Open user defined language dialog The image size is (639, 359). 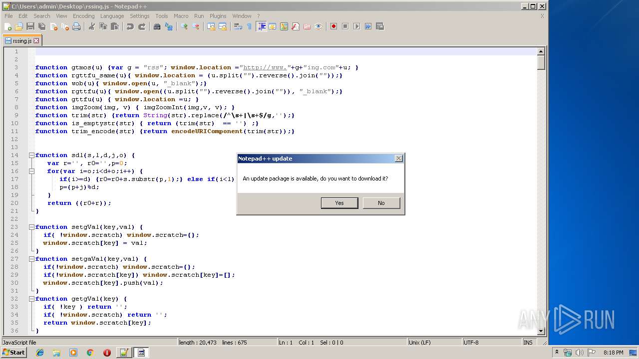coord(273,26)
